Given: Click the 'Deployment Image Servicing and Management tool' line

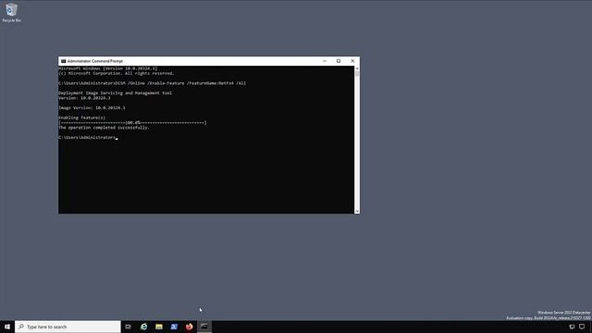Looking at the screenshot, I should 115,92.
